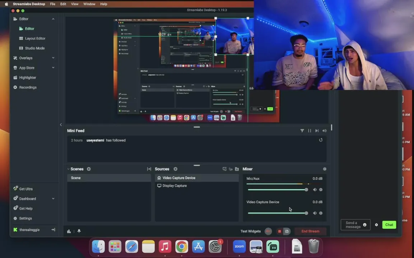Viewport: 414px width, 258px height.
Task: Switch to Studio Mode
Action: [34, 48]
